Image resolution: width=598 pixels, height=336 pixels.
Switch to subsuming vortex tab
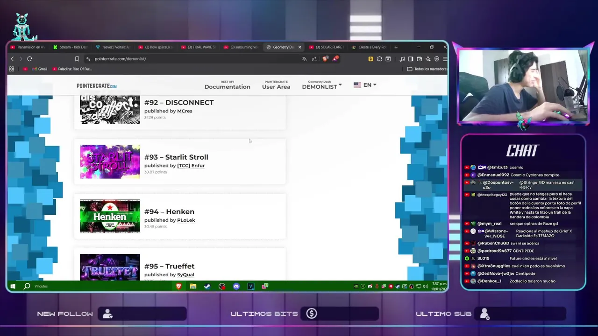[x=242, y=47]
